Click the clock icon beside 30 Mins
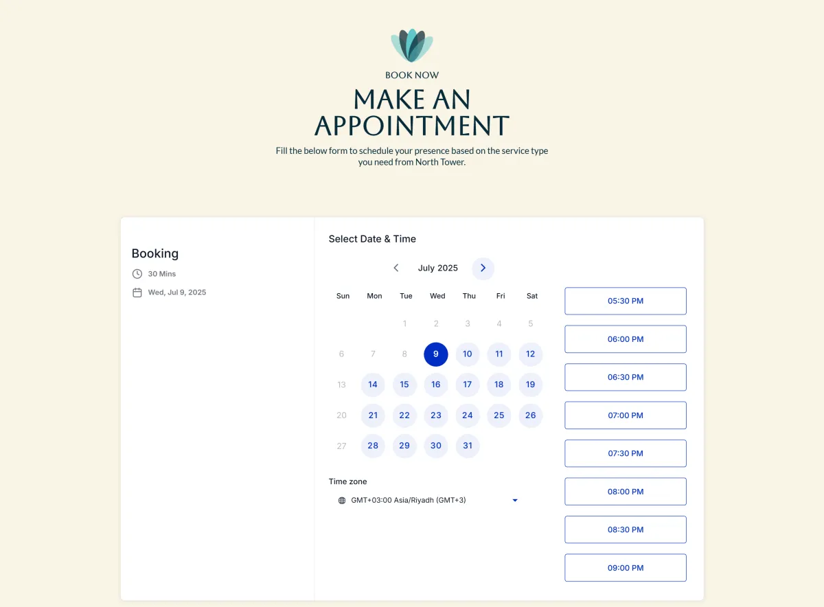The width and height of the screenshot is (824, 607). coord(137,274)
